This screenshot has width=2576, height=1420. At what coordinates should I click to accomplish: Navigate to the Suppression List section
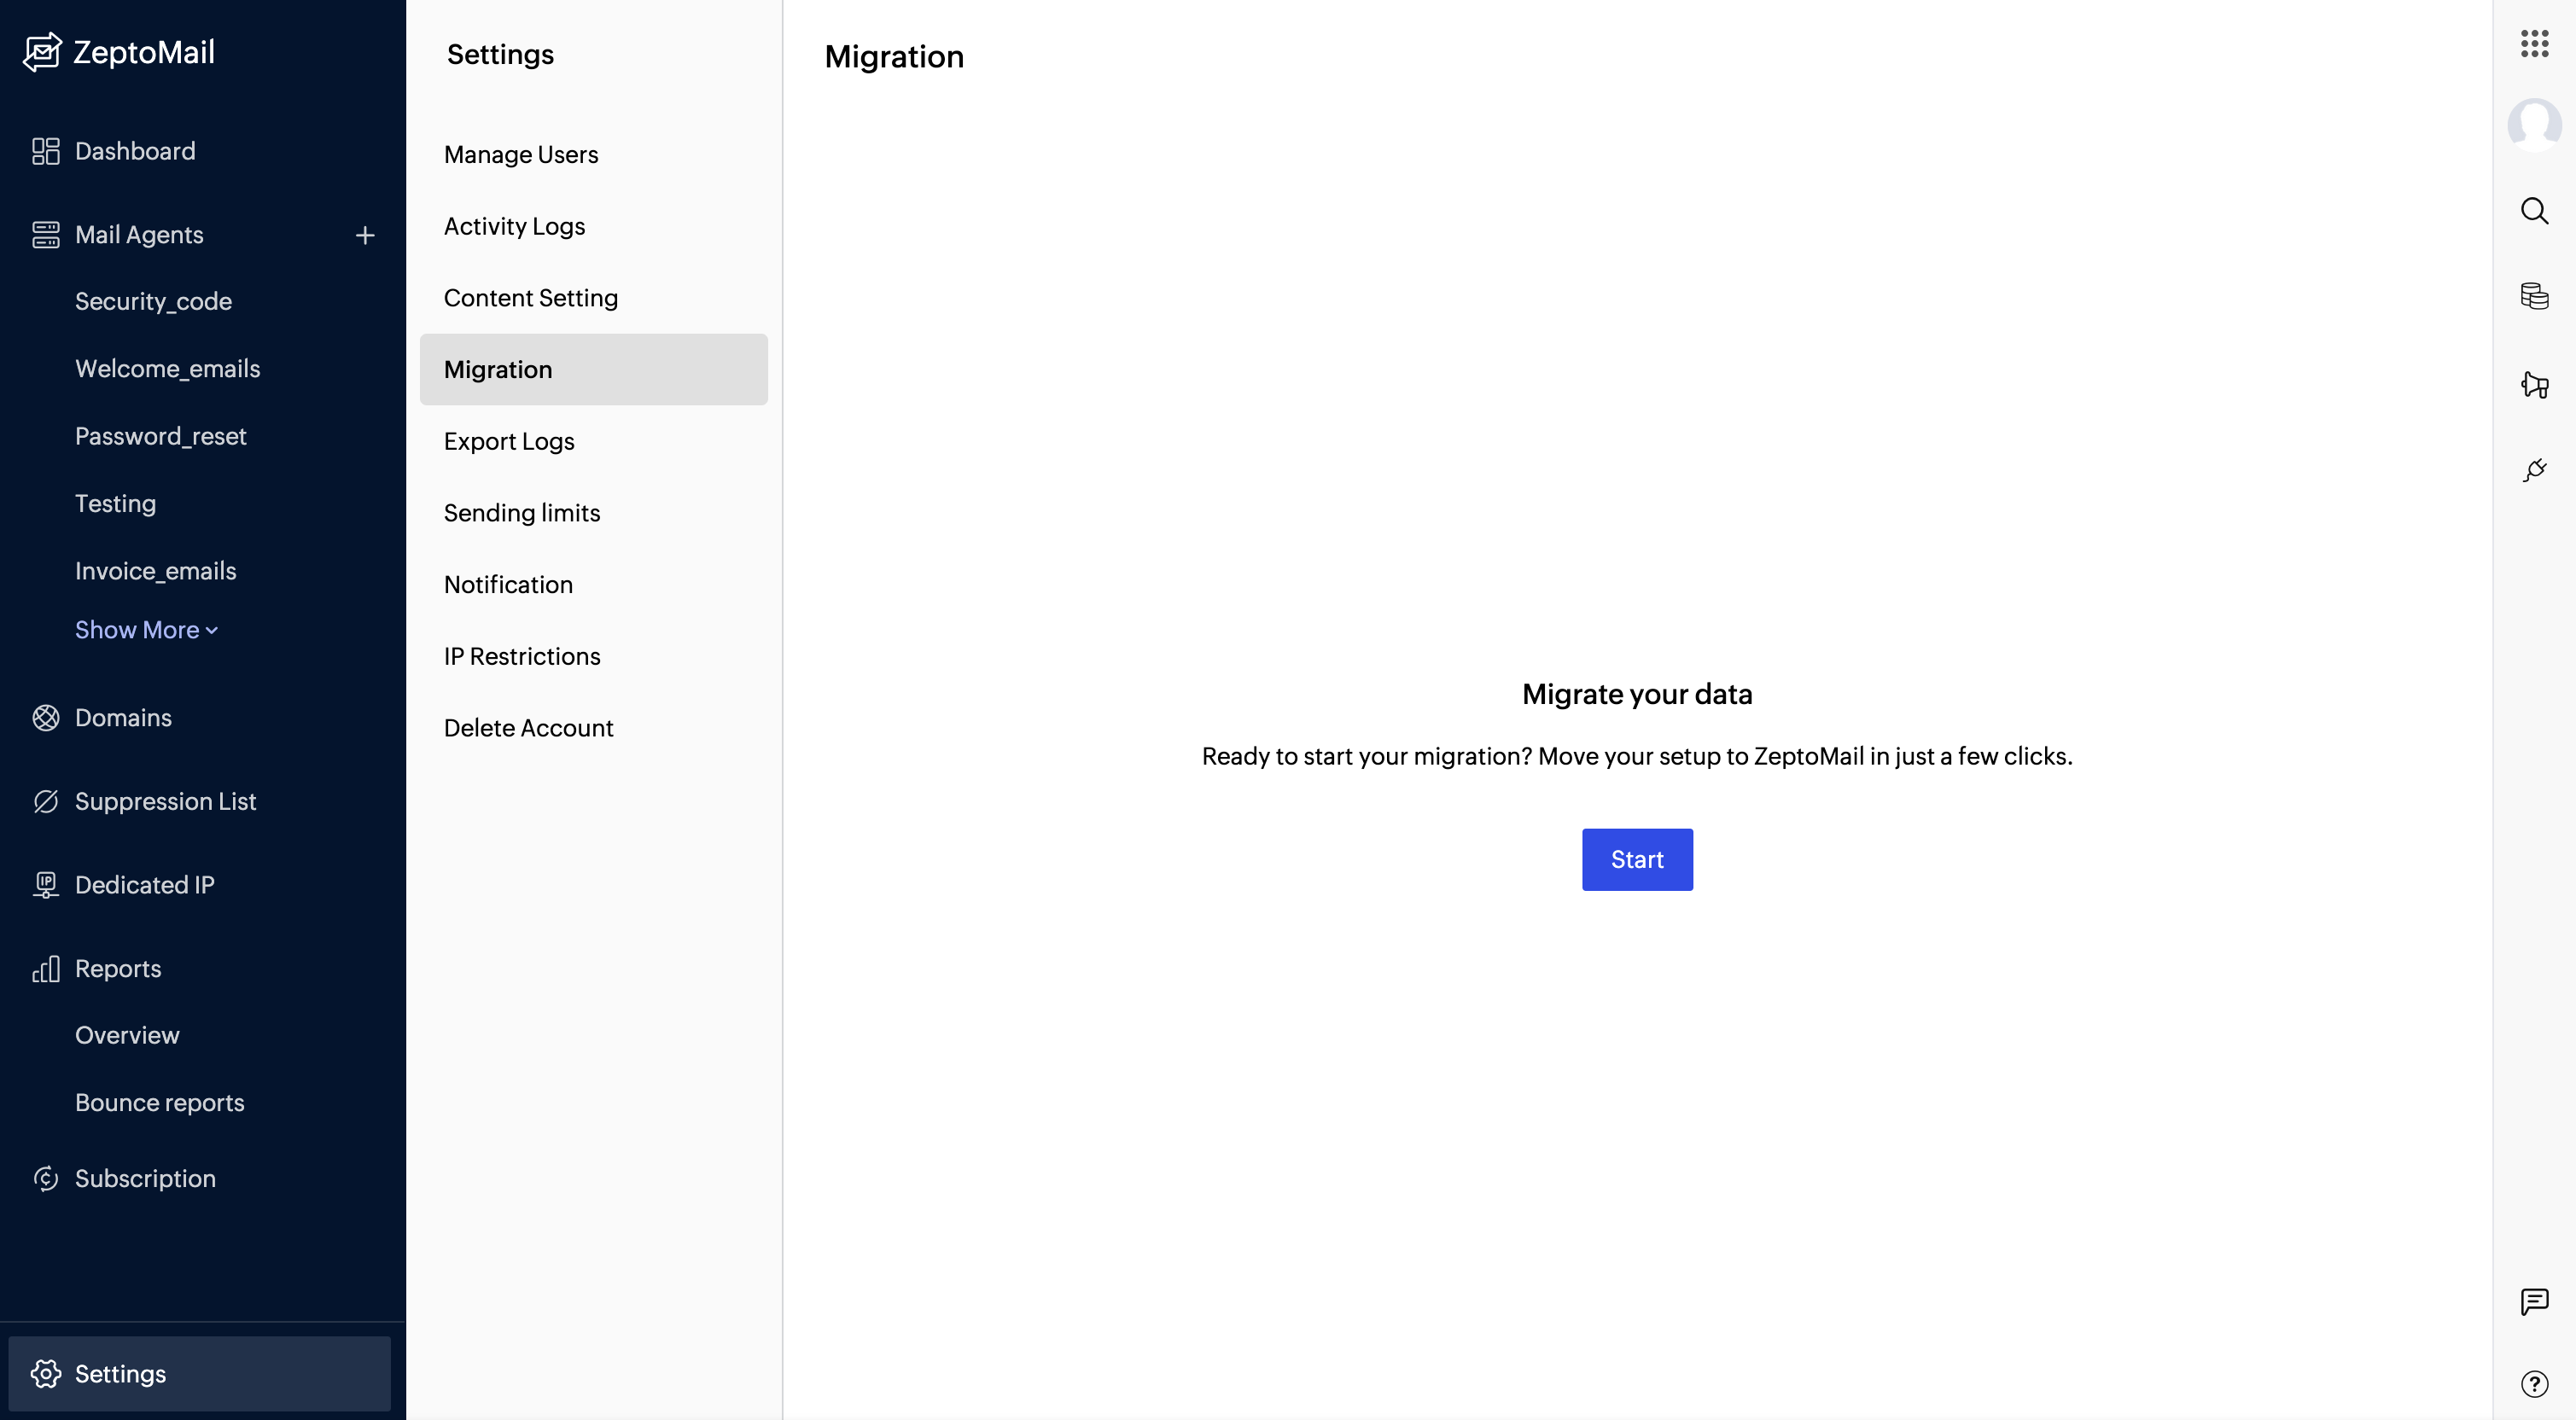click(x=164, y=801)
